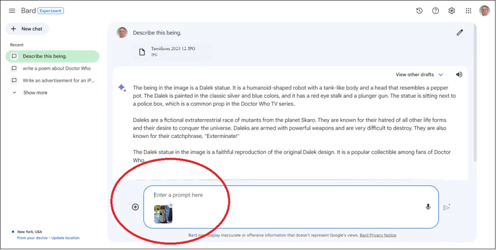Open the hamburger main menu
The width and height of the screenshot is (496, 250).
coord(12,11)
